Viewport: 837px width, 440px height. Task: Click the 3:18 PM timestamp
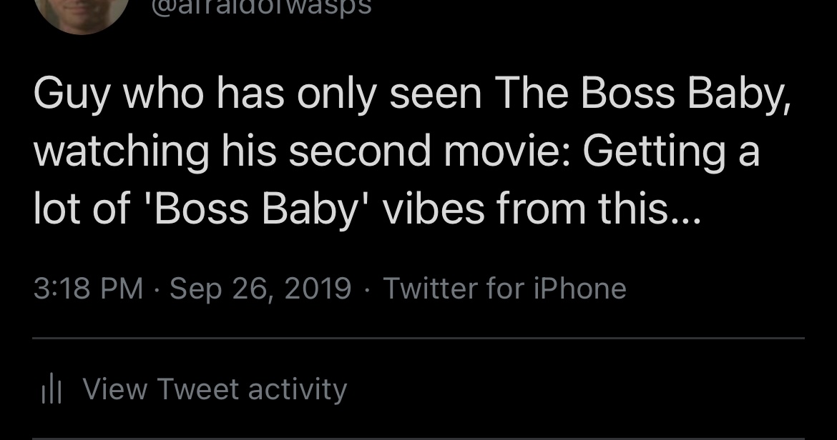coord(88,289)
